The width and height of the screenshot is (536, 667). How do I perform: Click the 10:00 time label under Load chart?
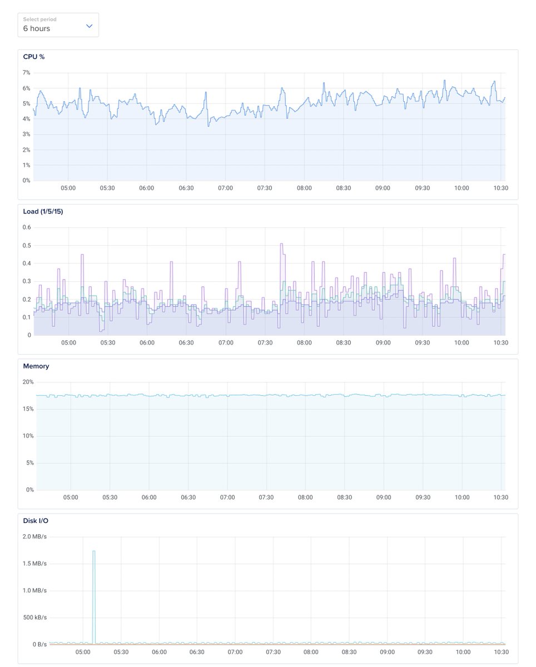point(461,342)
